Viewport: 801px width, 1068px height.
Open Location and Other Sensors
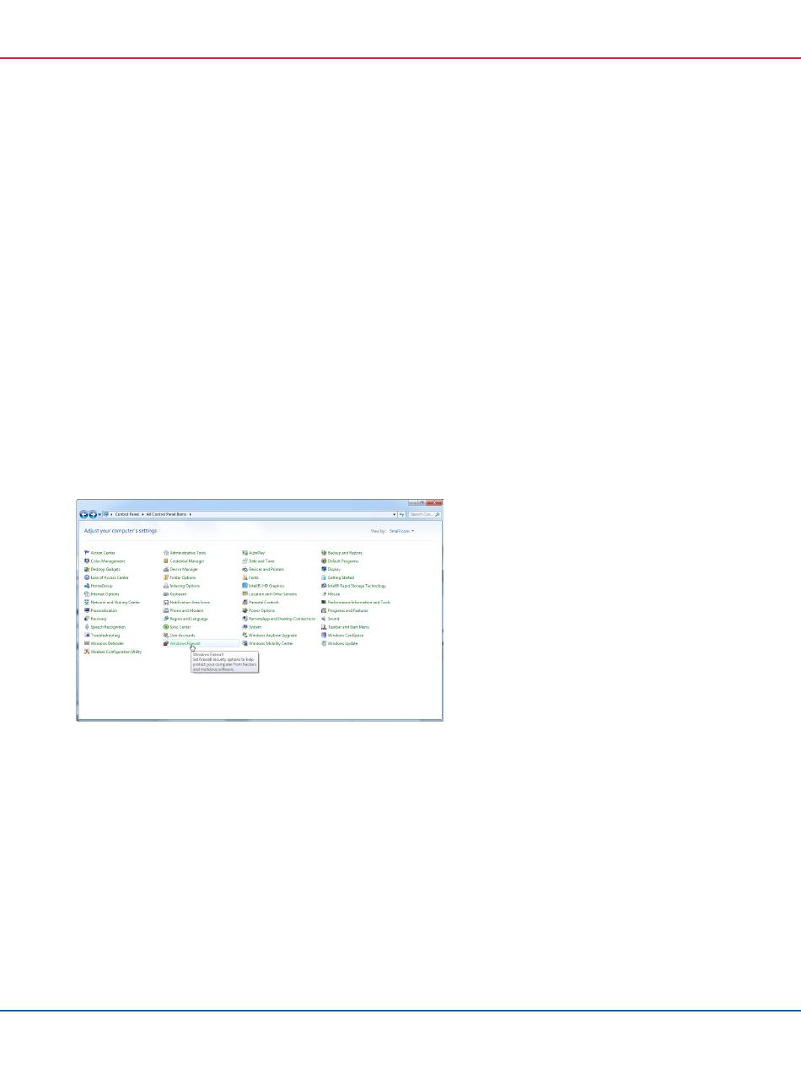pos(269,594)
